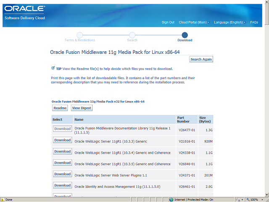Download Oracle Identity and Access Management 11g
Viewport: 269px width, 202px height.
click(x=63, y=185)
